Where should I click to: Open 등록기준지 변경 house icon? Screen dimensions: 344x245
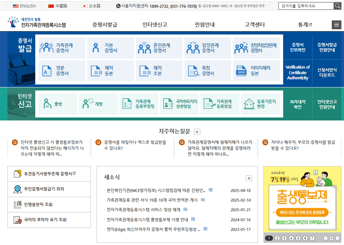tap(249, 104)
